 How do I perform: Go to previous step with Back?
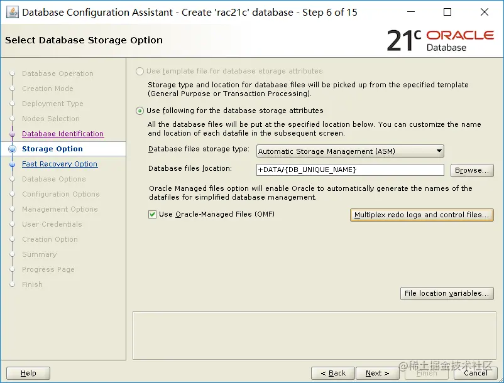coord(333,373)
